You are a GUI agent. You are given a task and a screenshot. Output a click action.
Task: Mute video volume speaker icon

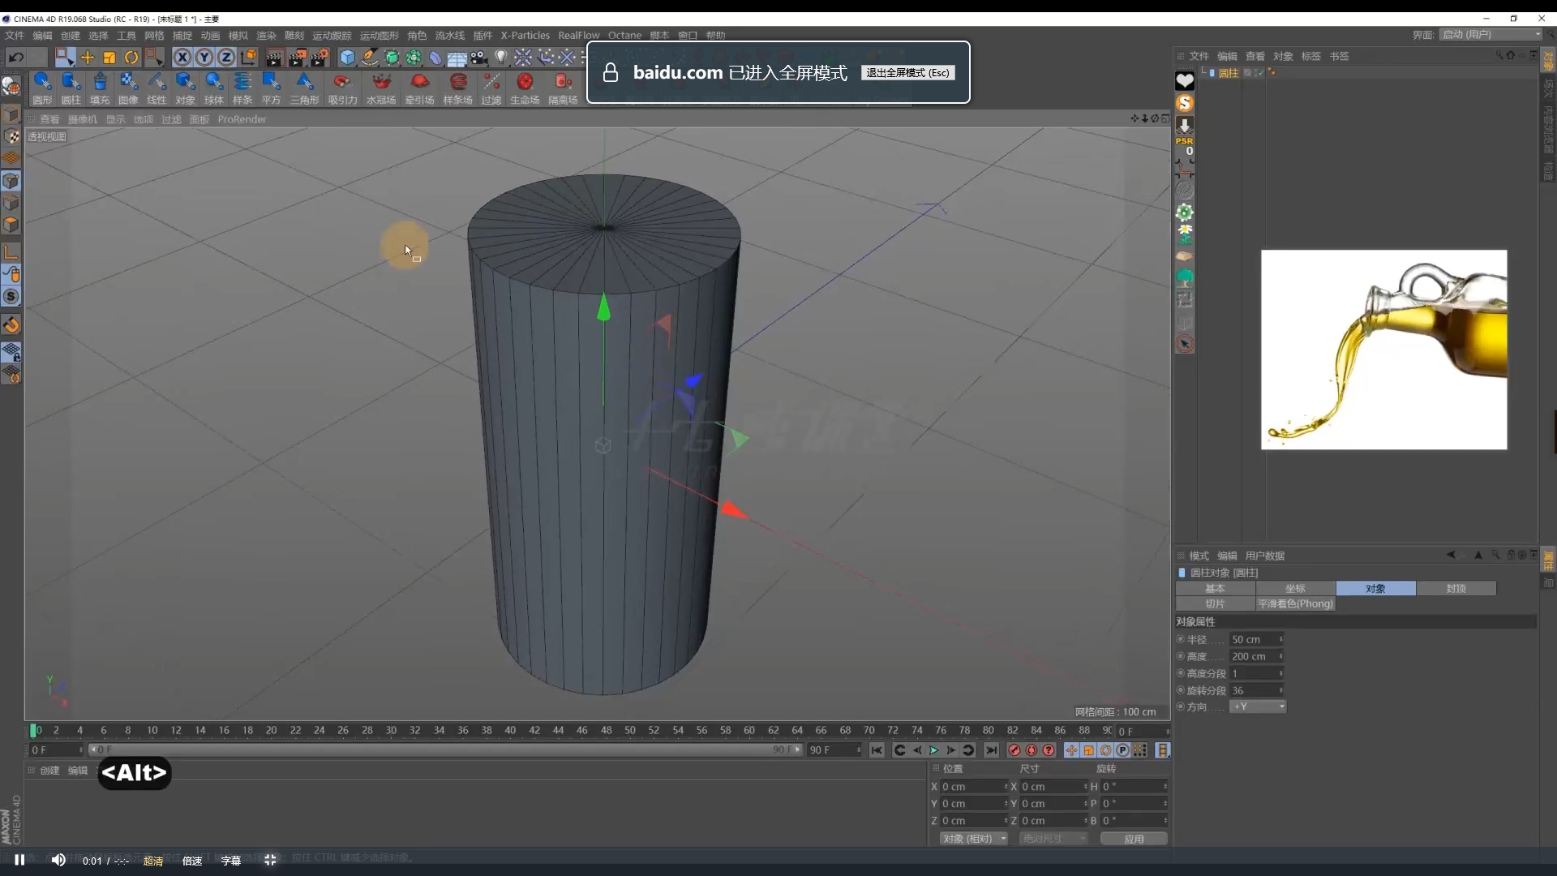(58, 860)
